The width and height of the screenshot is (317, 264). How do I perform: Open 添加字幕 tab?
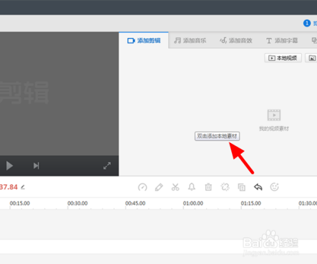tap(282, 41)
